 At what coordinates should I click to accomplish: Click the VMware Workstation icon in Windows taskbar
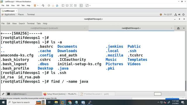(63, 102)
